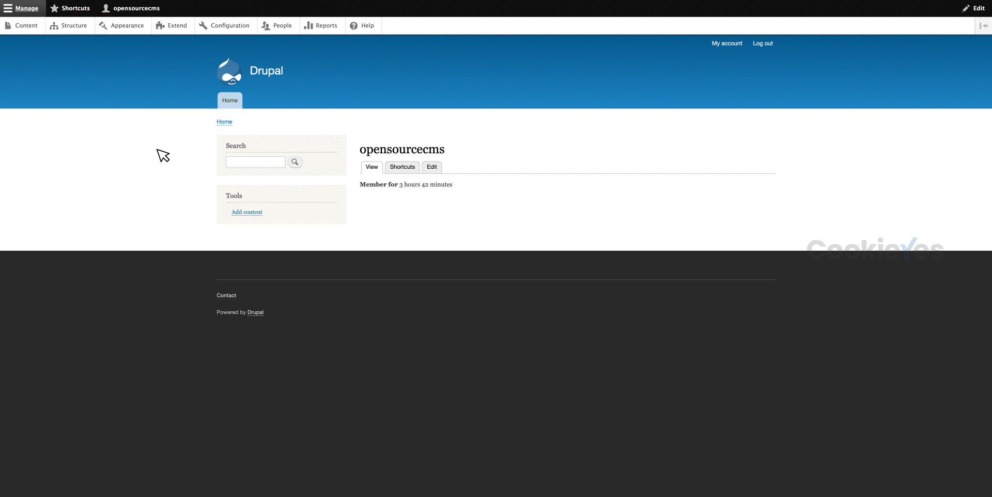Click the opensourcecms page heading
The image size is (992, 497).
402,149
